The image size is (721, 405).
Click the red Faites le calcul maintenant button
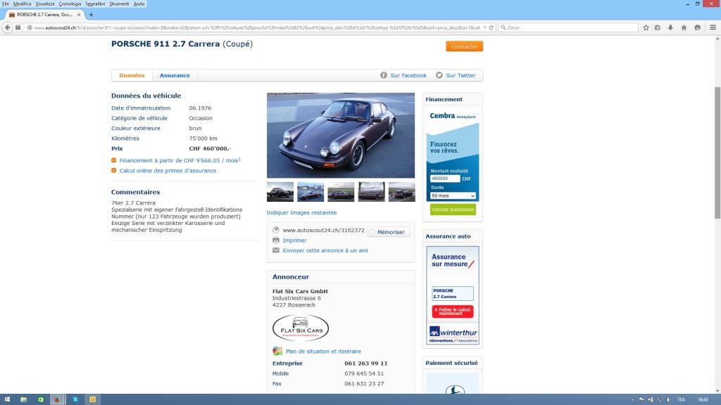453,311
